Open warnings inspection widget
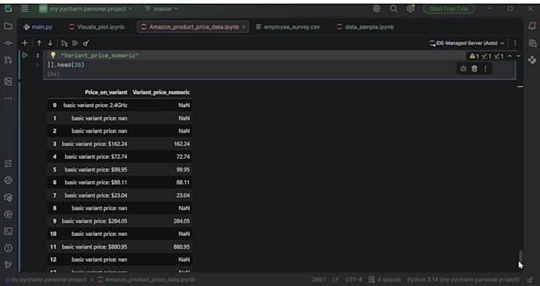This screenshot has height=286, width=540. pos(486,56)
